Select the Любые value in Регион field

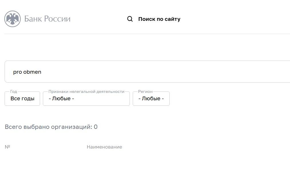[x=151, y=99]
